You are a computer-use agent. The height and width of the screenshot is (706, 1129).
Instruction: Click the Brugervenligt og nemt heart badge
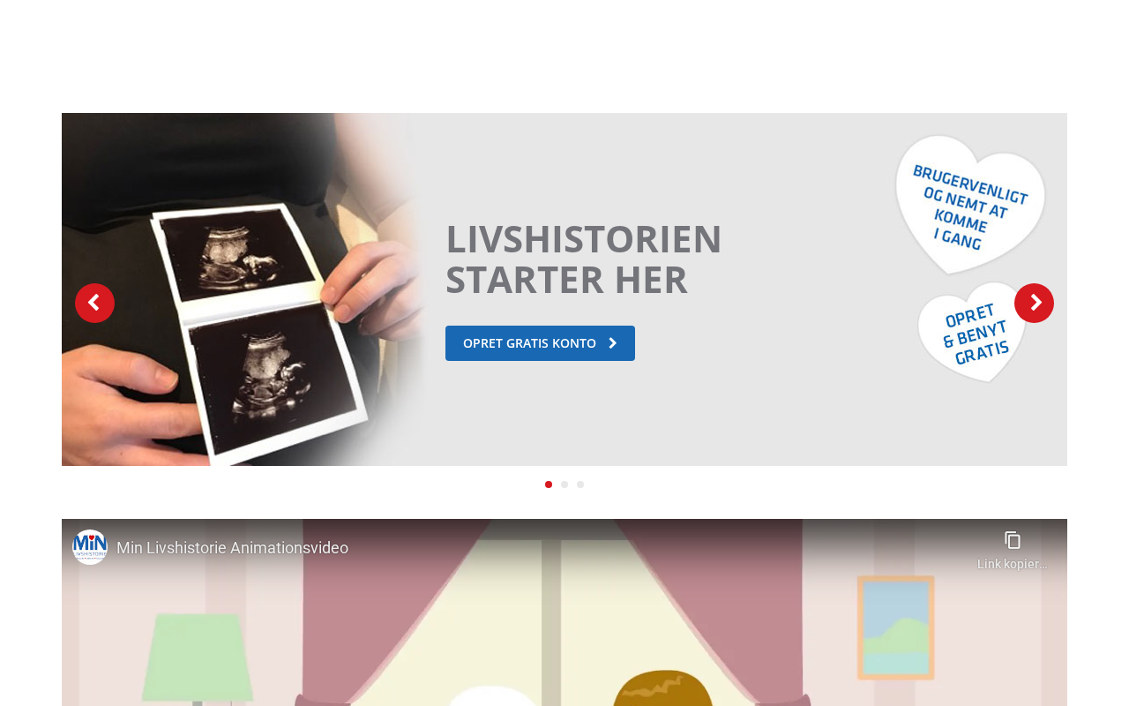click(x=970, y=205)
